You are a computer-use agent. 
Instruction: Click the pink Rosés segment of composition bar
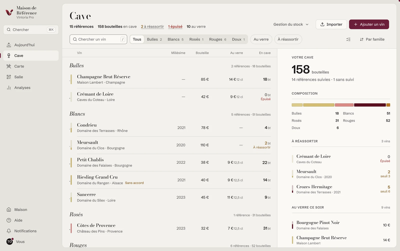344,105
